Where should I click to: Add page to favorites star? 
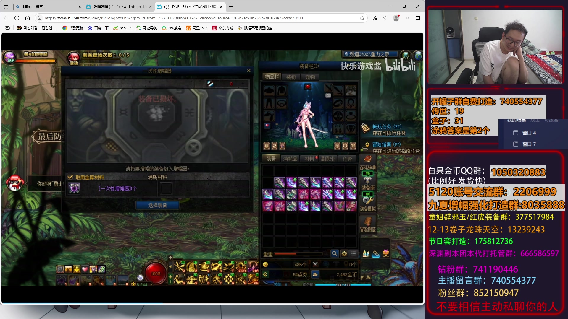[x=362, y=18]
